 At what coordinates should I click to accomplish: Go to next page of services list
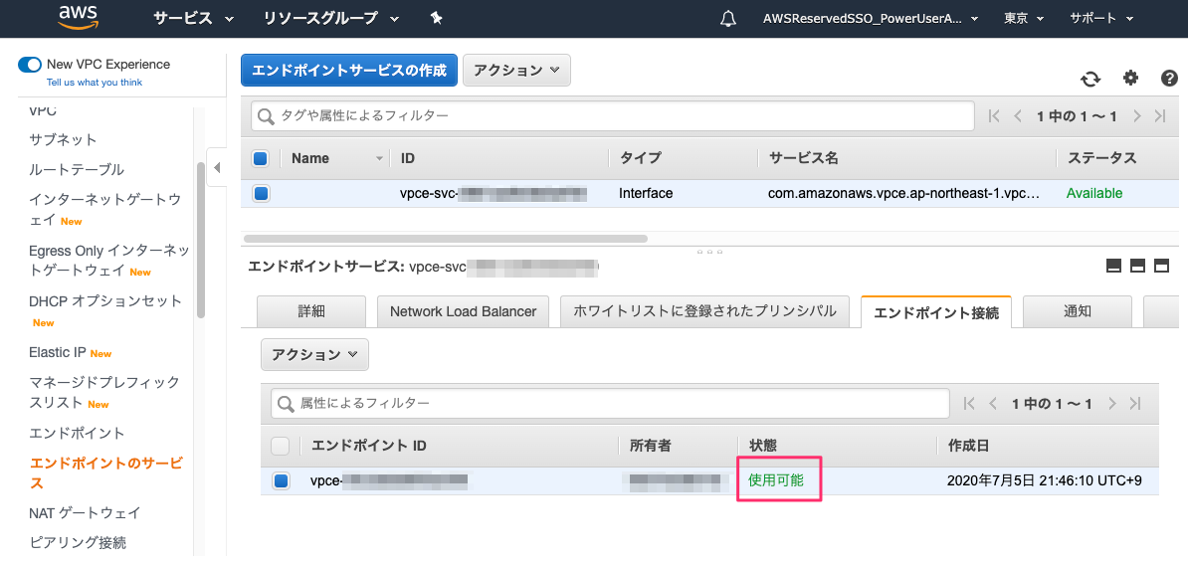click(1136, 115)
